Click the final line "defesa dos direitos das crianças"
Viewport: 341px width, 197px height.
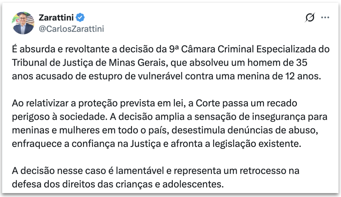pyautogui.click(x=118, y=184)
